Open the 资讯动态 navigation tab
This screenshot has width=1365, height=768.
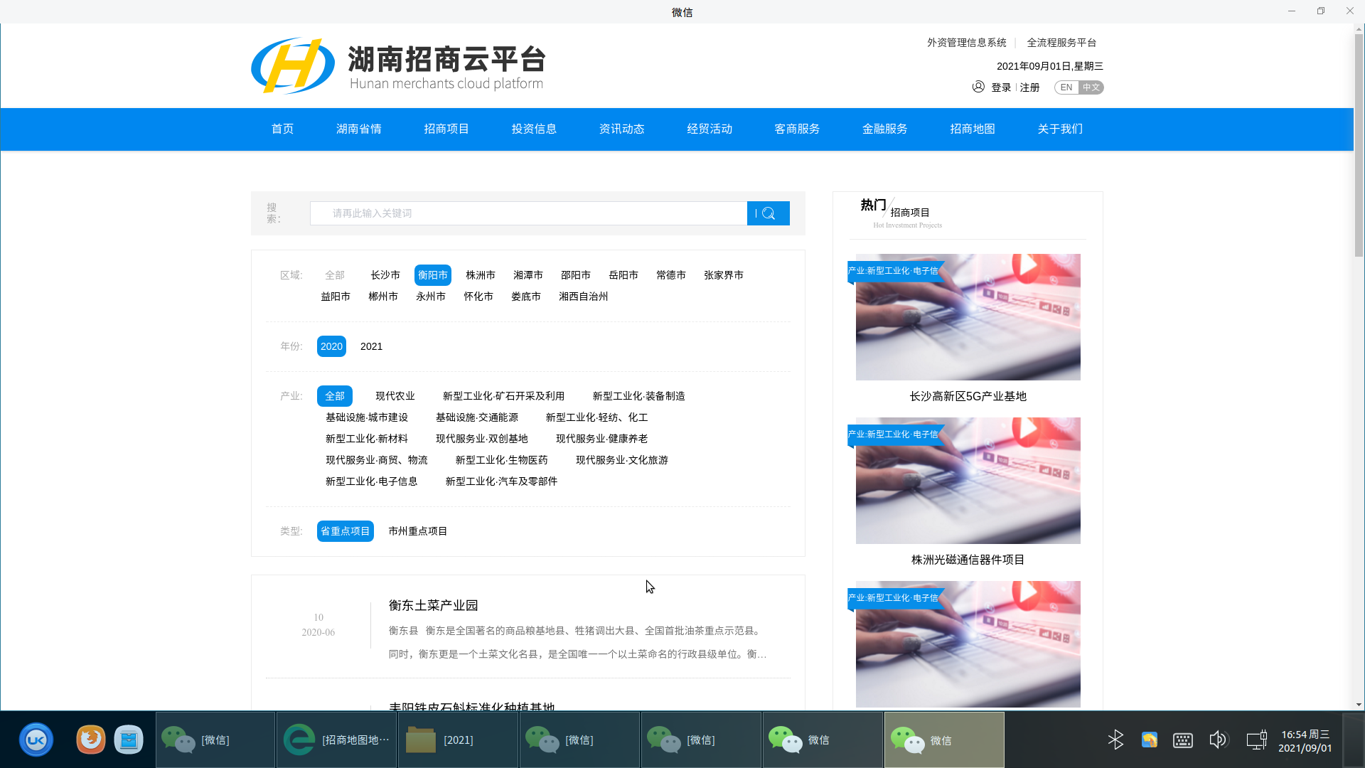tap(622, 129)
